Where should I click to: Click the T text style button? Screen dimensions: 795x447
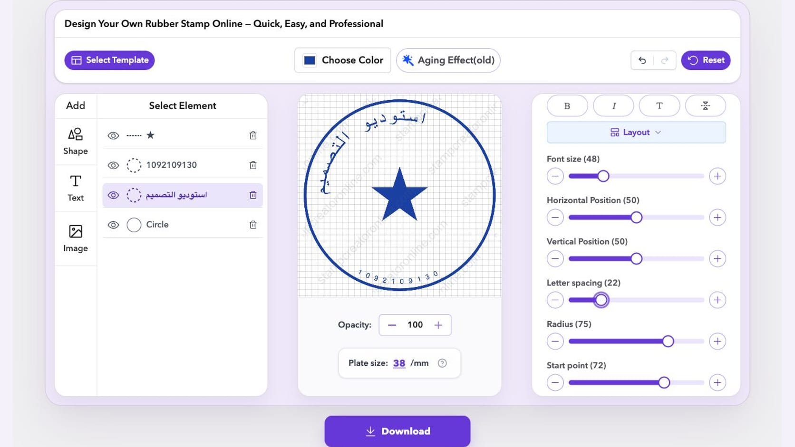[659, 105]
